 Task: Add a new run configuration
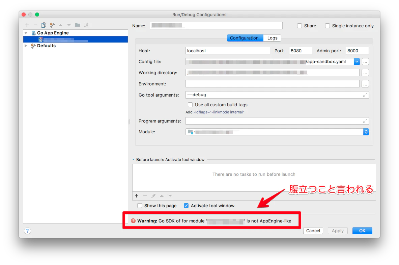click(27, 25)
